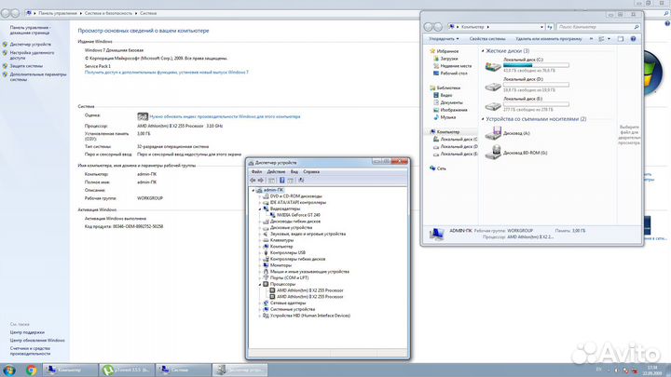
Task: Open Рабочий стол in the navigation pane
Action: tap(454, 74)
